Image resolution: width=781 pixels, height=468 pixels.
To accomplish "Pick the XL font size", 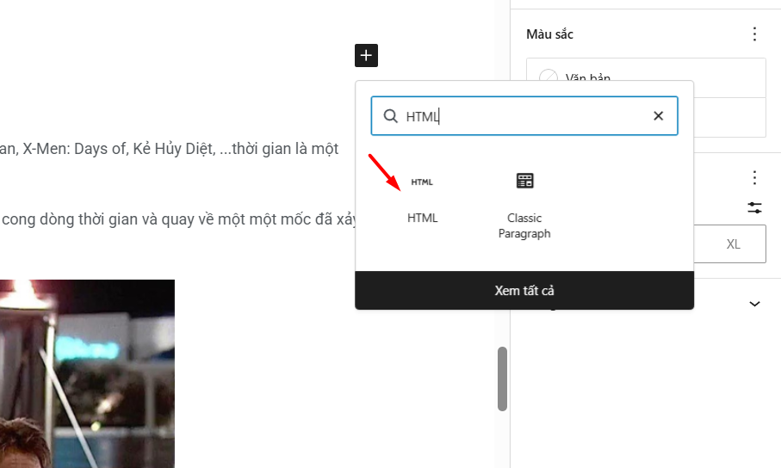I will 733,244.
